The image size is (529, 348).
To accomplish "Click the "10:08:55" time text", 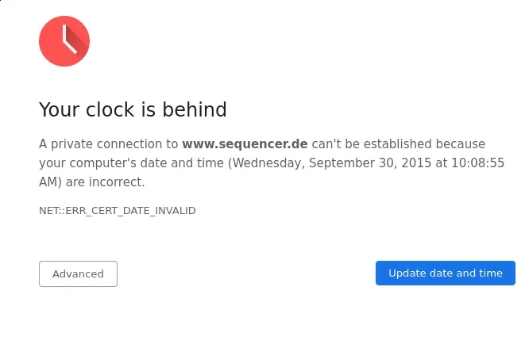I will [475, 163].
